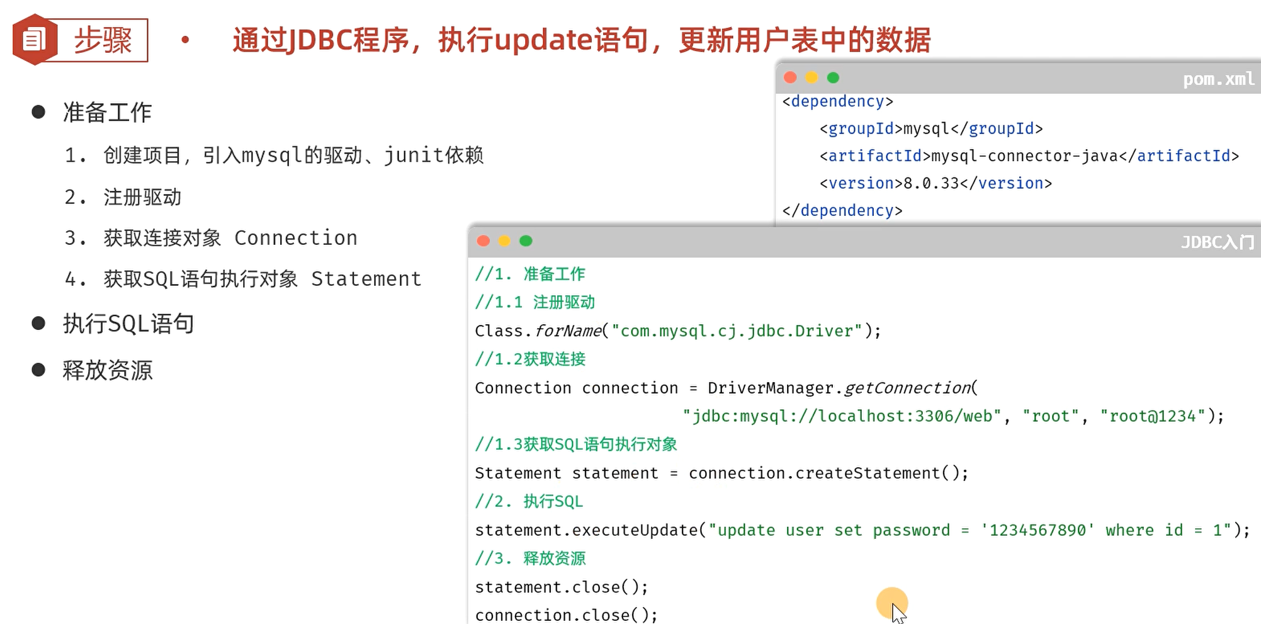Click the jdbc:mysql://localhost:3306/web URL string
Viewport: 1261px width, 624px height.
842,416
